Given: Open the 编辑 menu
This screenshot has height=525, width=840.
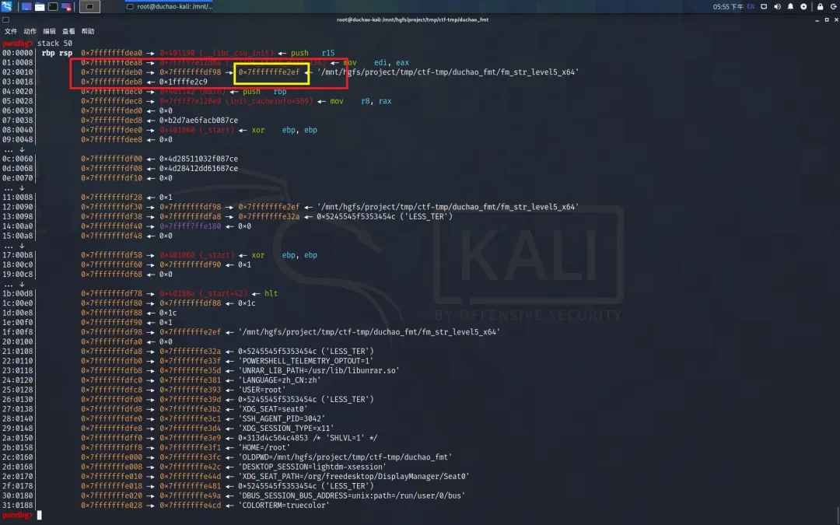Looking at the screenshot, I should (x=49, y=32).
